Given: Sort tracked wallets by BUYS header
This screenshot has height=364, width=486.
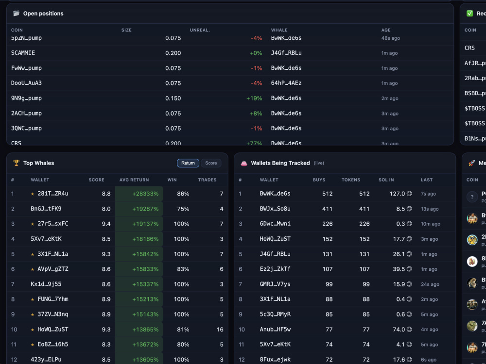Looking at the screenshot, I should 319,180.
